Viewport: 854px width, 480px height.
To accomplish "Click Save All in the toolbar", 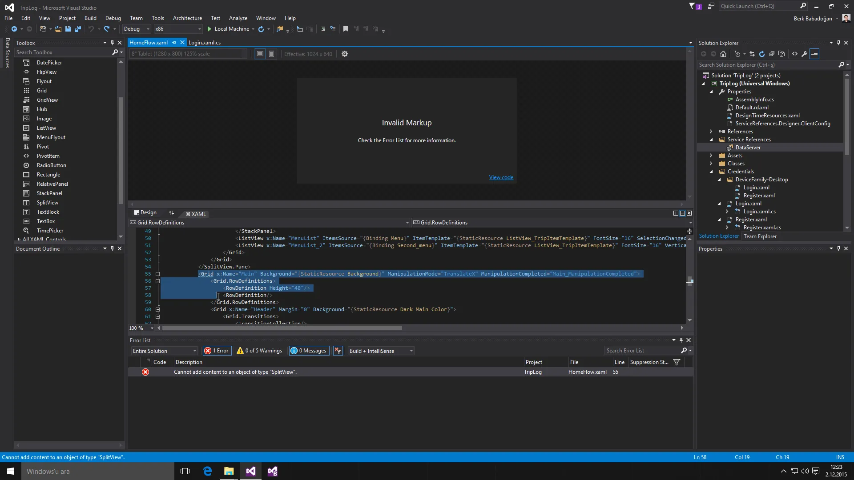I will pos(77,29).
